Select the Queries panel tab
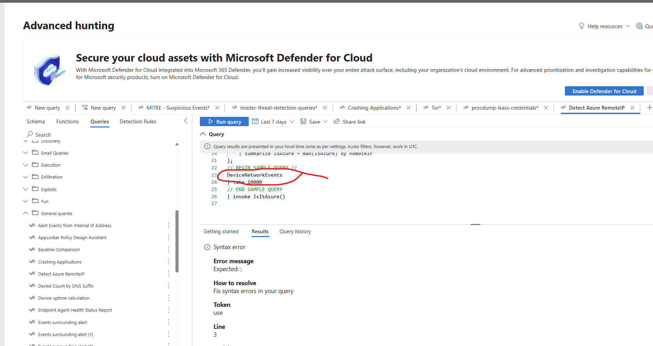The width and height of the screenshot is (653, 346). [x=100, y=122]
